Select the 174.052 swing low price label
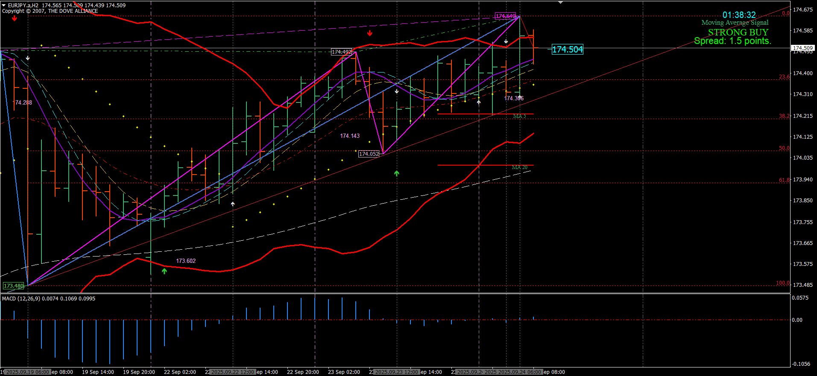 coord(369,154)
